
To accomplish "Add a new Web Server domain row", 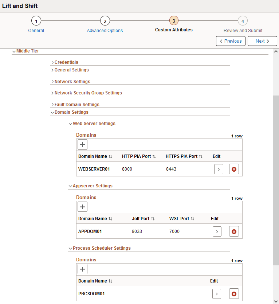I will coord(82,145).
